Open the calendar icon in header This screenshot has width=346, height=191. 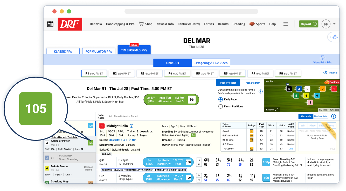[x=50, y=24]
